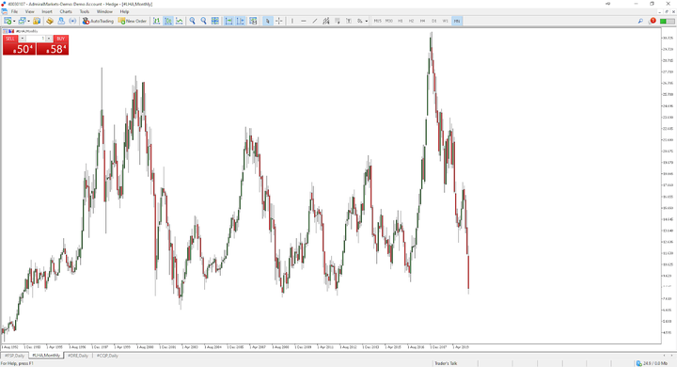Choose the vertical line drawing tool

tap(292, 21)
